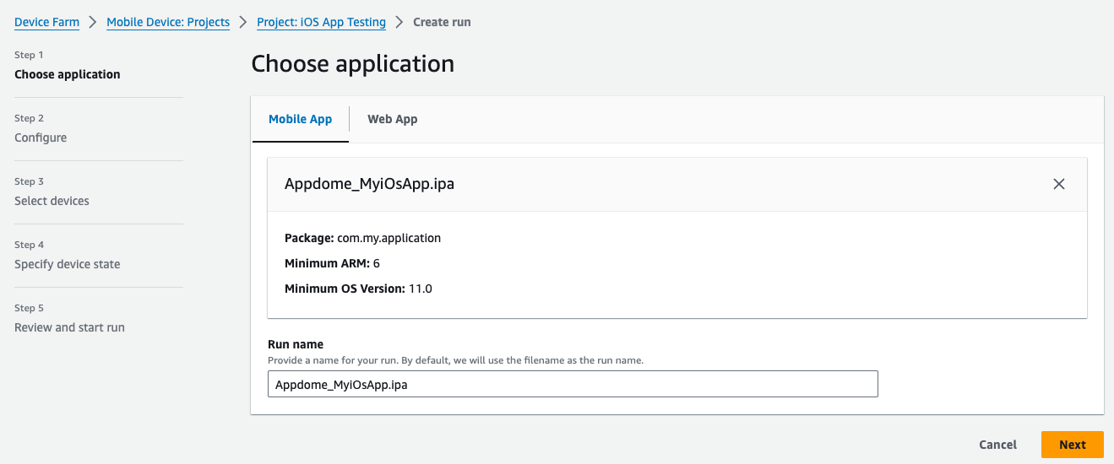Screen dimensions: 1114x464
Task: Go to Mobile Device: Projects breadcrumb
Action: point(168,23)
